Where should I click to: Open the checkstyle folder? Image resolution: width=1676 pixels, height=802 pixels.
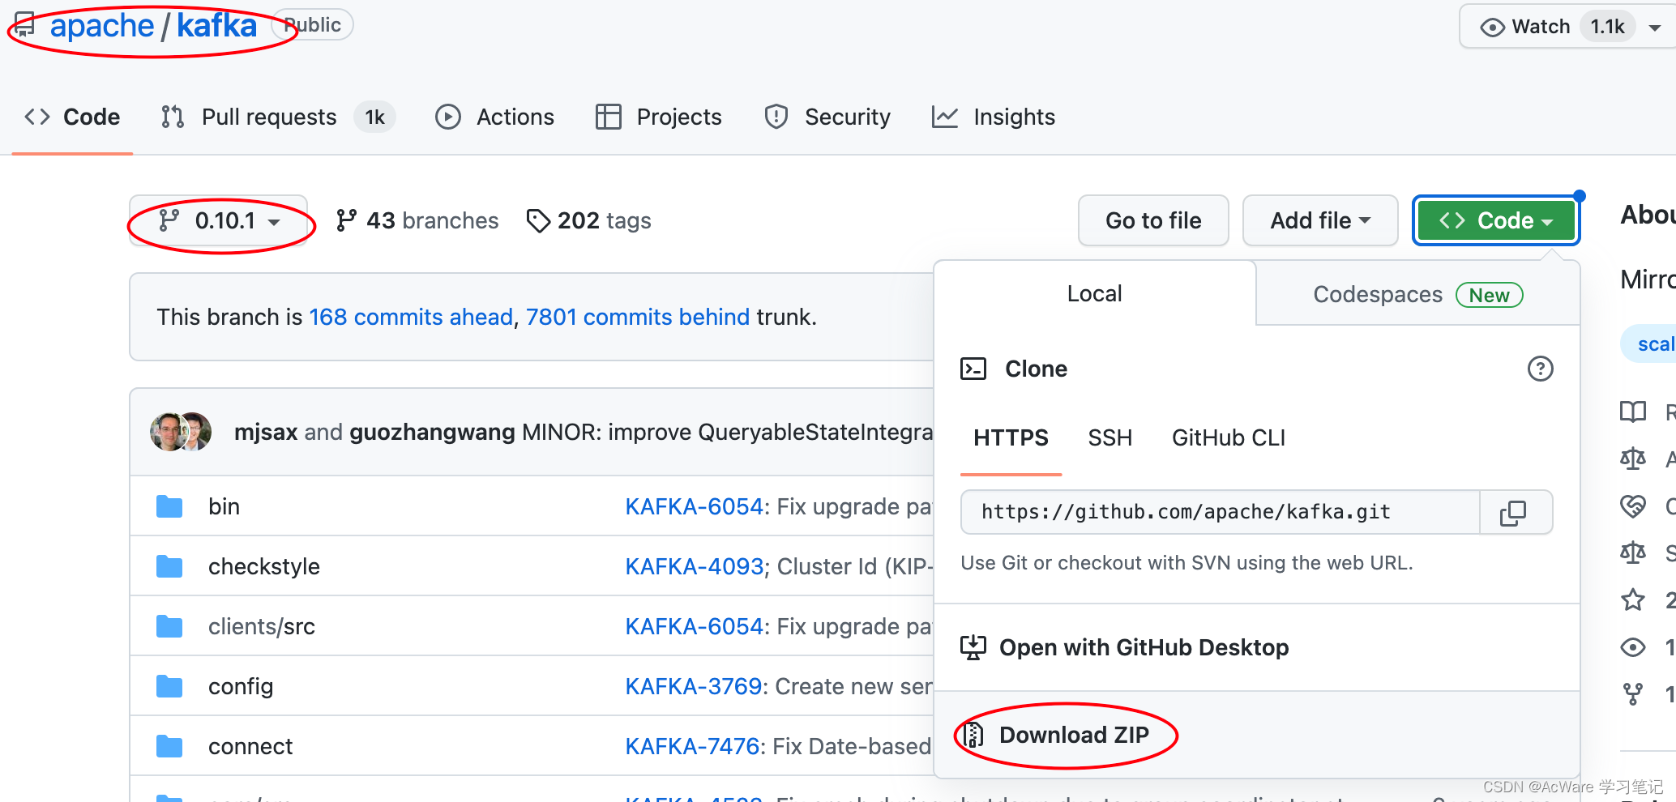pos(264,566)
